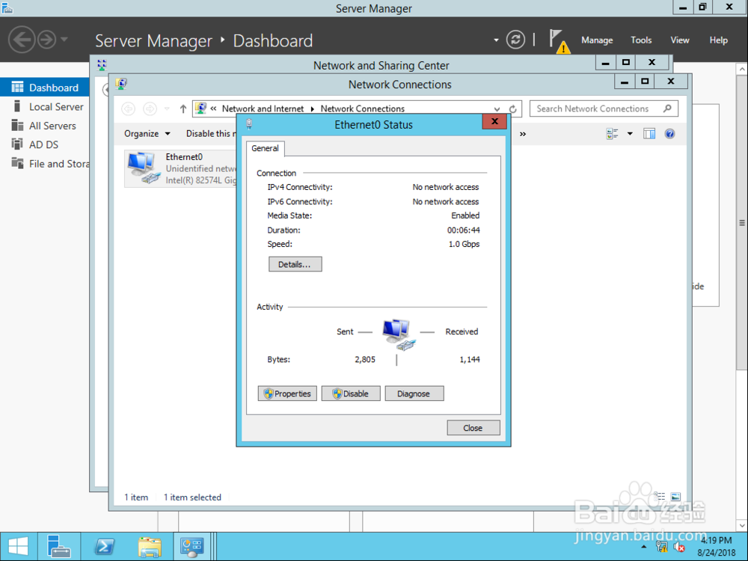Open the Windows Start button

tap(19, 547)
